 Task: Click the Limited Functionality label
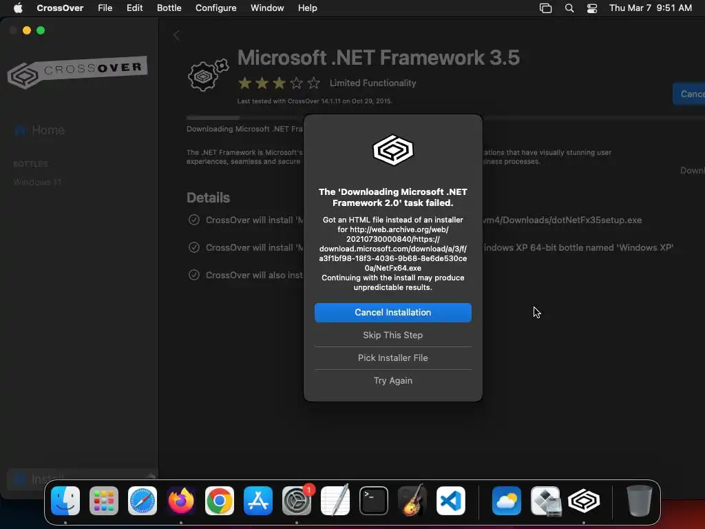click(x=372, y=83)
